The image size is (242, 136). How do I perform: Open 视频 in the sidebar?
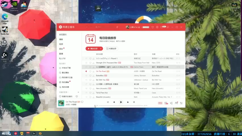tap(61, 44)
